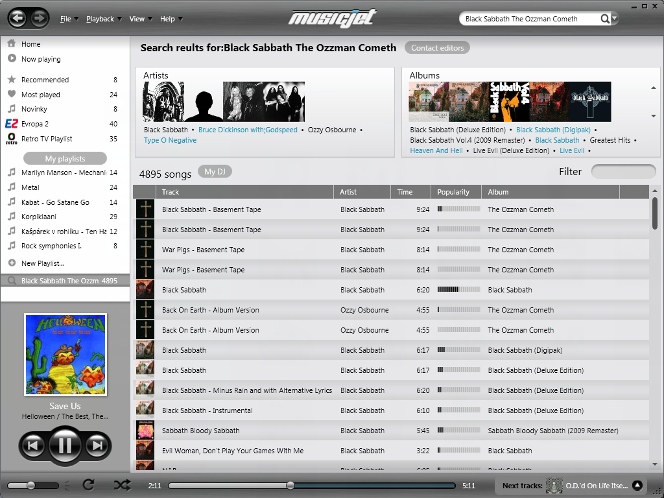
Task: Sort by Track column header
Action: 244,192
